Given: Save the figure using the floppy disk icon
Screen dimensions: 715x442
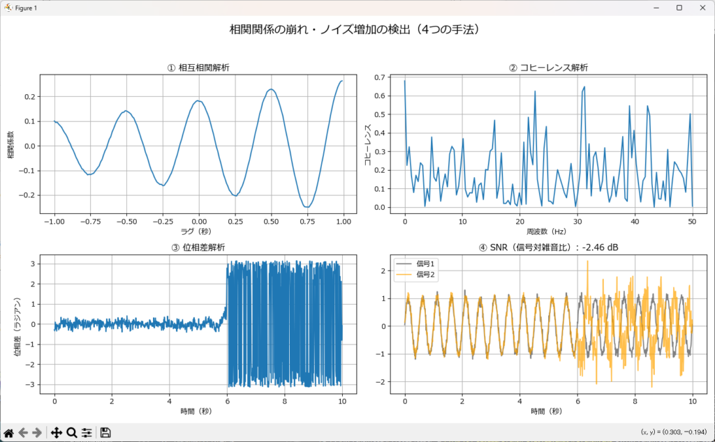Looking at the screenshot, I should [105, 432].
